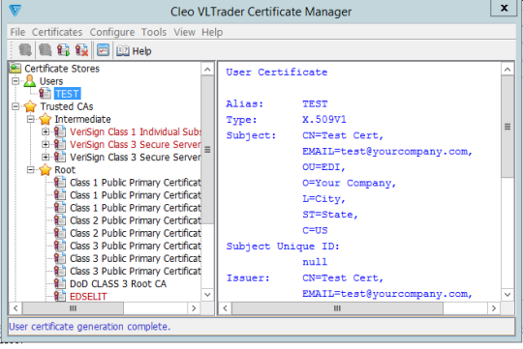This screenshot has width=523, height=349.
Task: Click the first grayed-out certificate toolbar icon
Action: 25,50
